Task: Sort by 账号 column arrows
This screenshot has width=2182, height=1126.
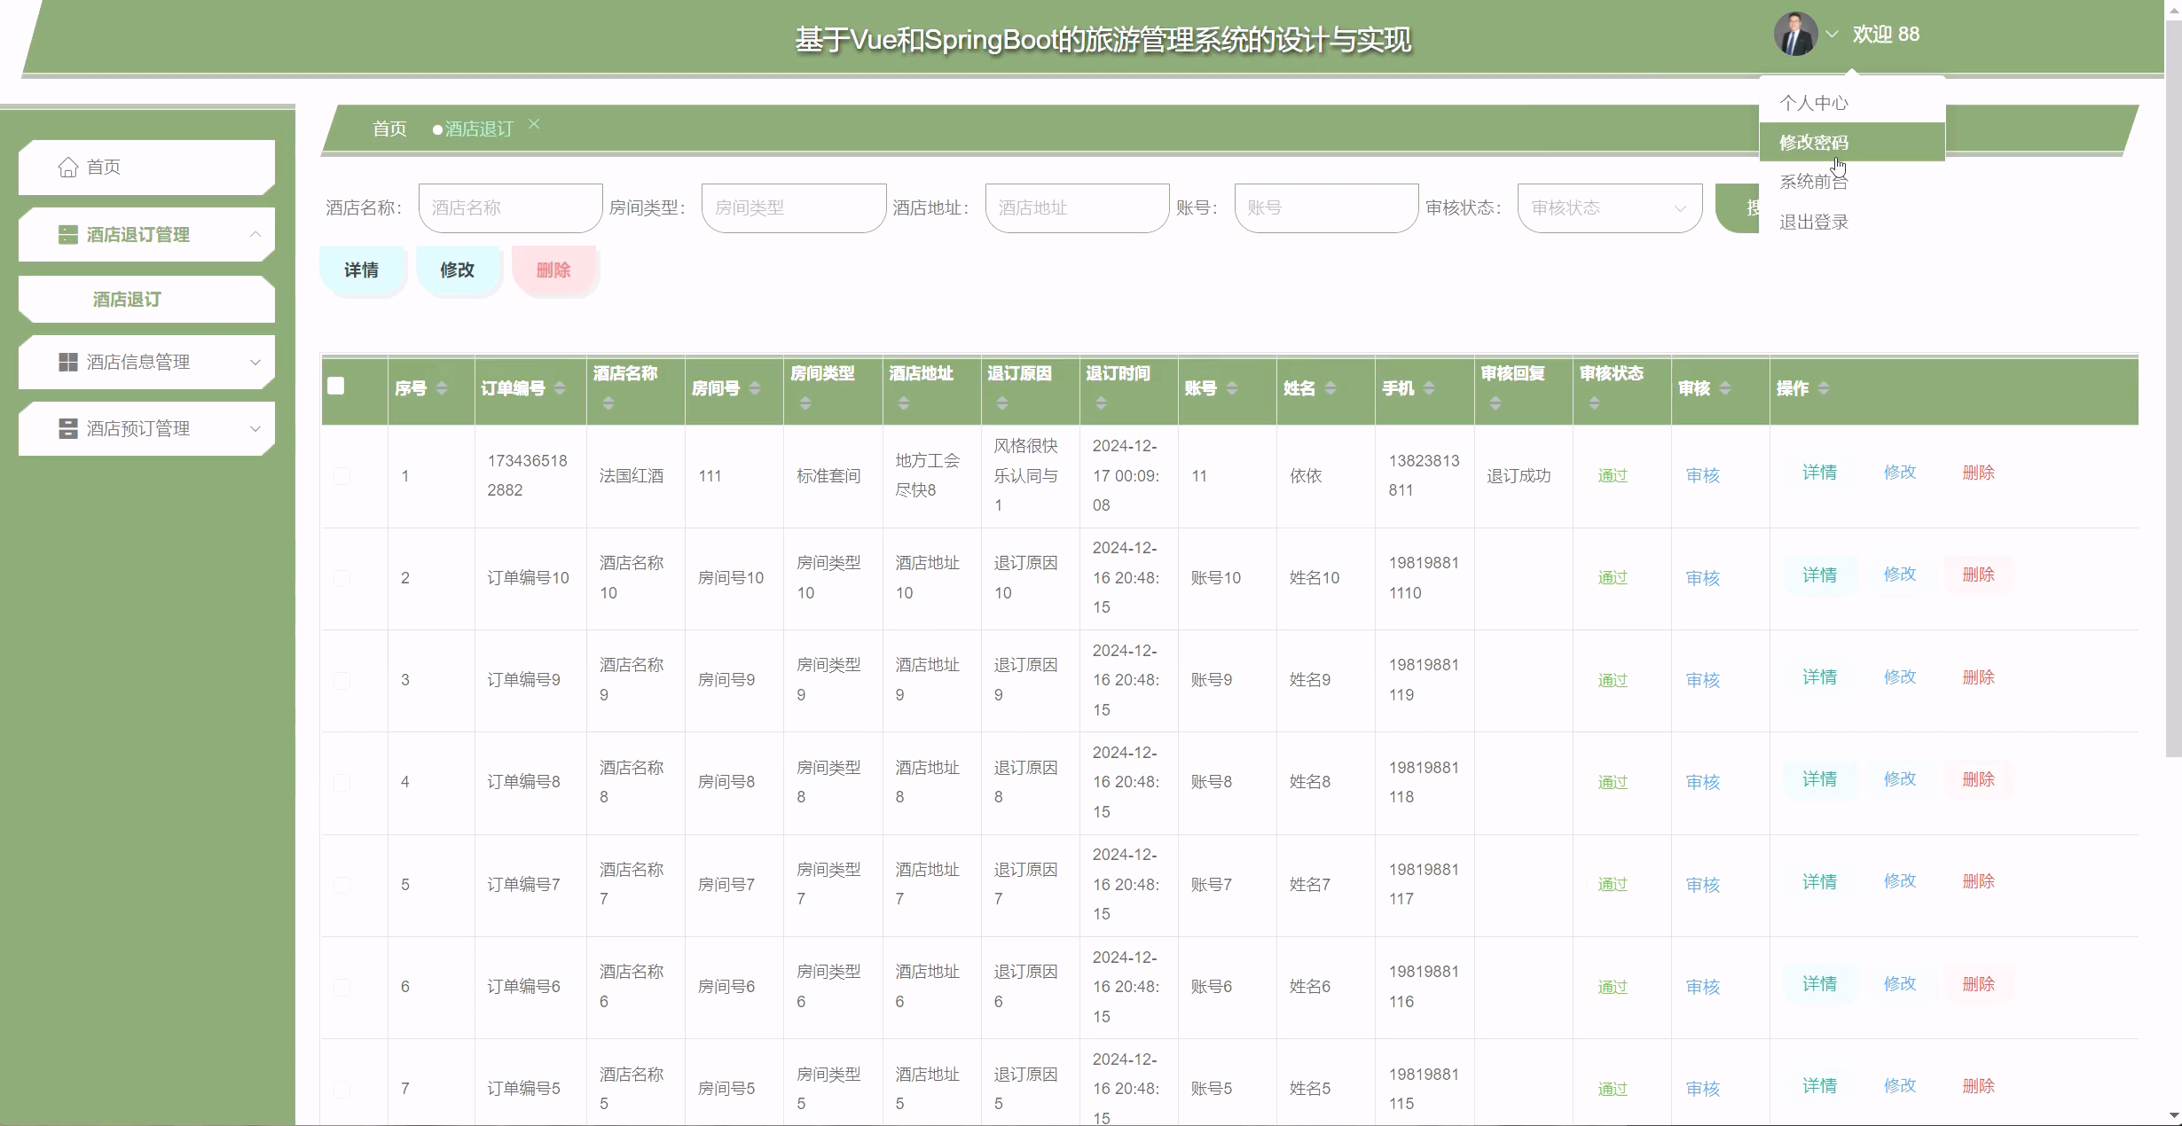Action: (x=1232, y=388)
